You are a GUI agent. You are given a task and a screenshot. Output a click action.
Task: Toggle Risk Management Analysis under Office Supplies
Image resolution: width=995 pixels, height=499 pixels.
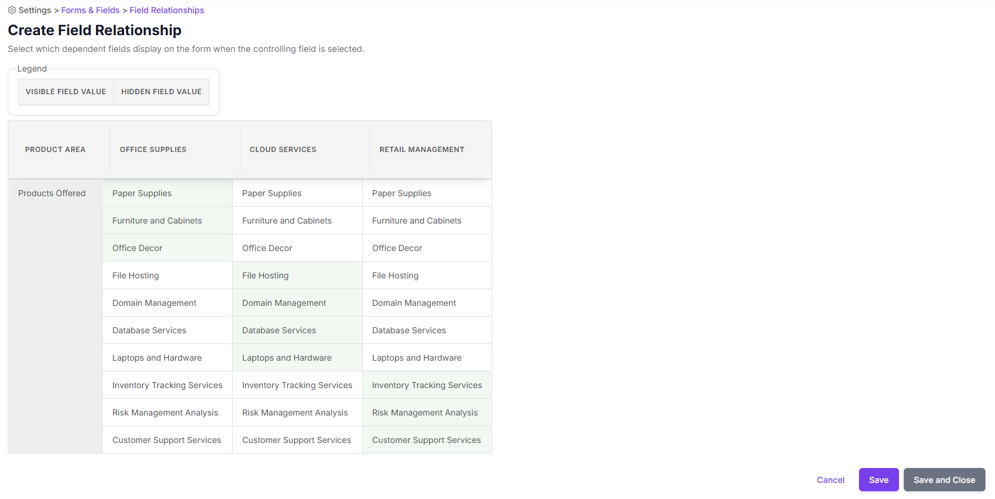[x=167, y=413]
